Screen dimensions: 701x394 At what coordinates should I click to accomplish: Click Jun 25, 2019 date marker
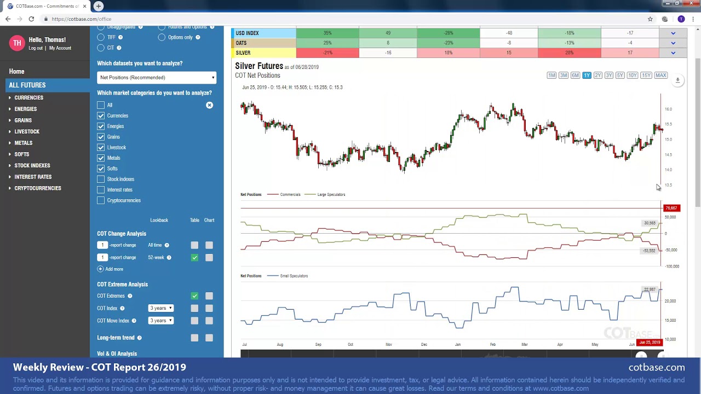coord(650,343)
